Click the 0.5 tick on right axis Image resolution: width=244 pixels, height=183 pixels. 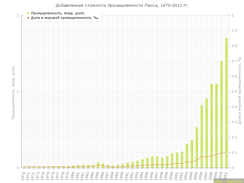click(235, 92)
